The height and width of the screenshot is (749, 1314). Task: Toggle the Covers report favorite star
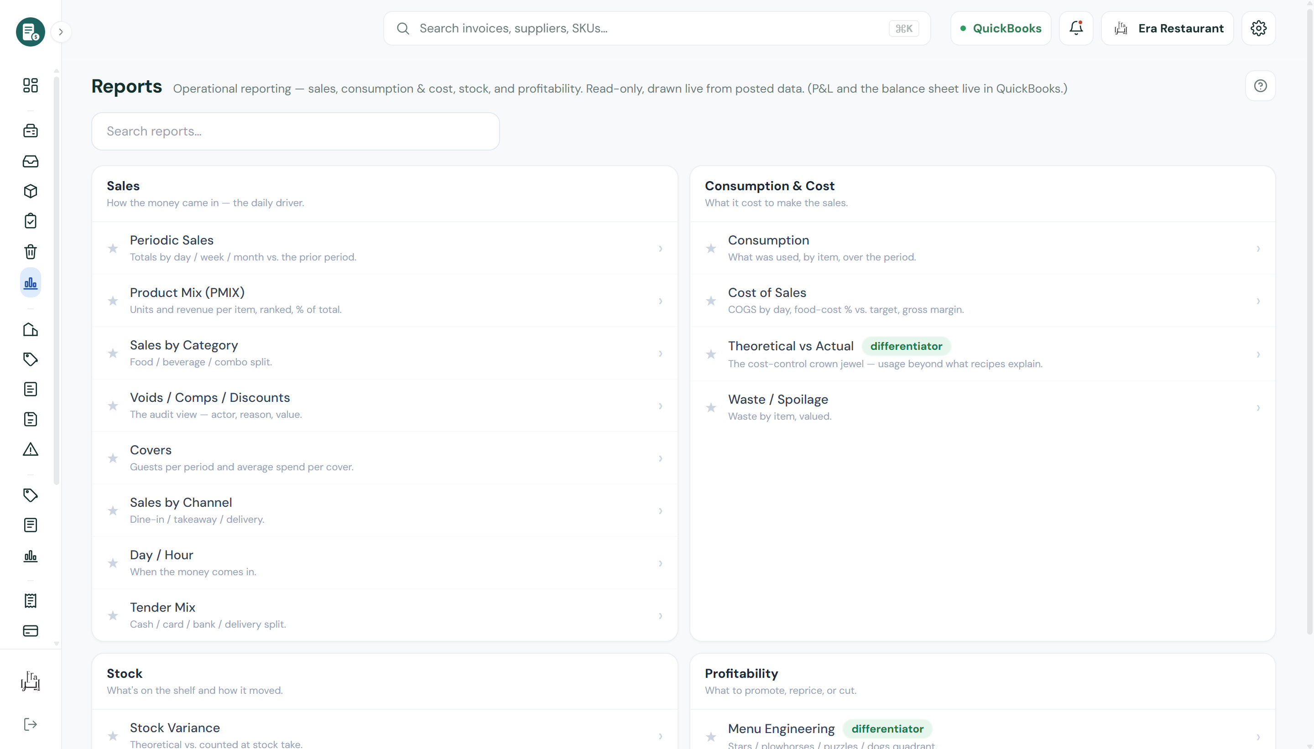(x=113, y=458)
